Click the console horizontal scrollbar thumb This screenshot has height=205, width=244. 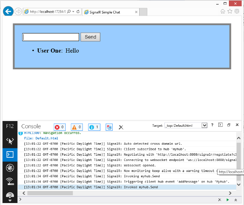[x=50, y=193]
